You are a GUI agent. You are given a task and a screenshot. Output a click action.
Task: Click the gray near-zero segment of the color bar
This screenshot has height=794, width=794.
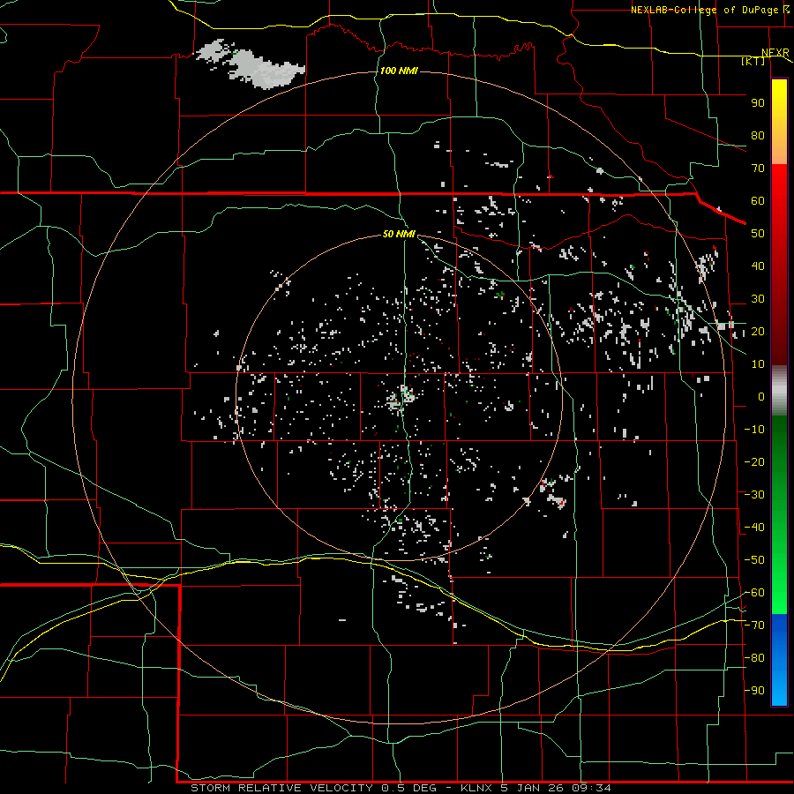[779, 390]
